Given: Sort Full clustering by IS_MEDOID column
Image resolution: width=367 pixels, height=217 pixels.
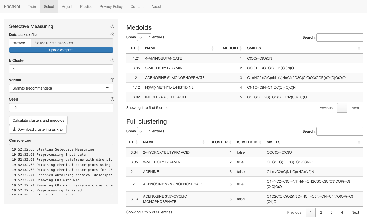Looking at the screenshot, I should pyautogui.click(x=249, y=142).
